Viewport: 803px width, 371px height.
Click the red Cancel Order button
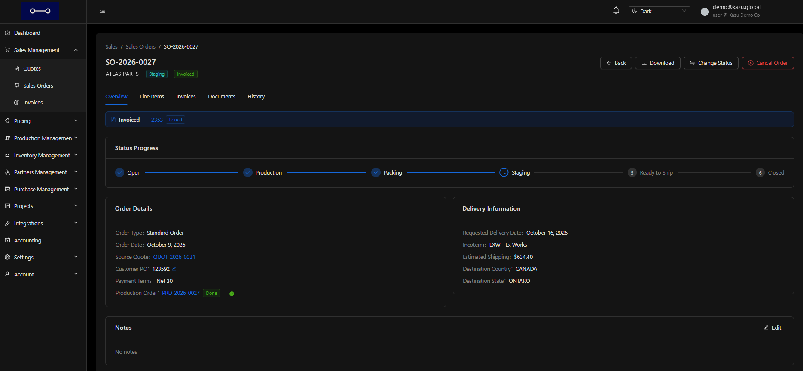(x=768, y=63)
